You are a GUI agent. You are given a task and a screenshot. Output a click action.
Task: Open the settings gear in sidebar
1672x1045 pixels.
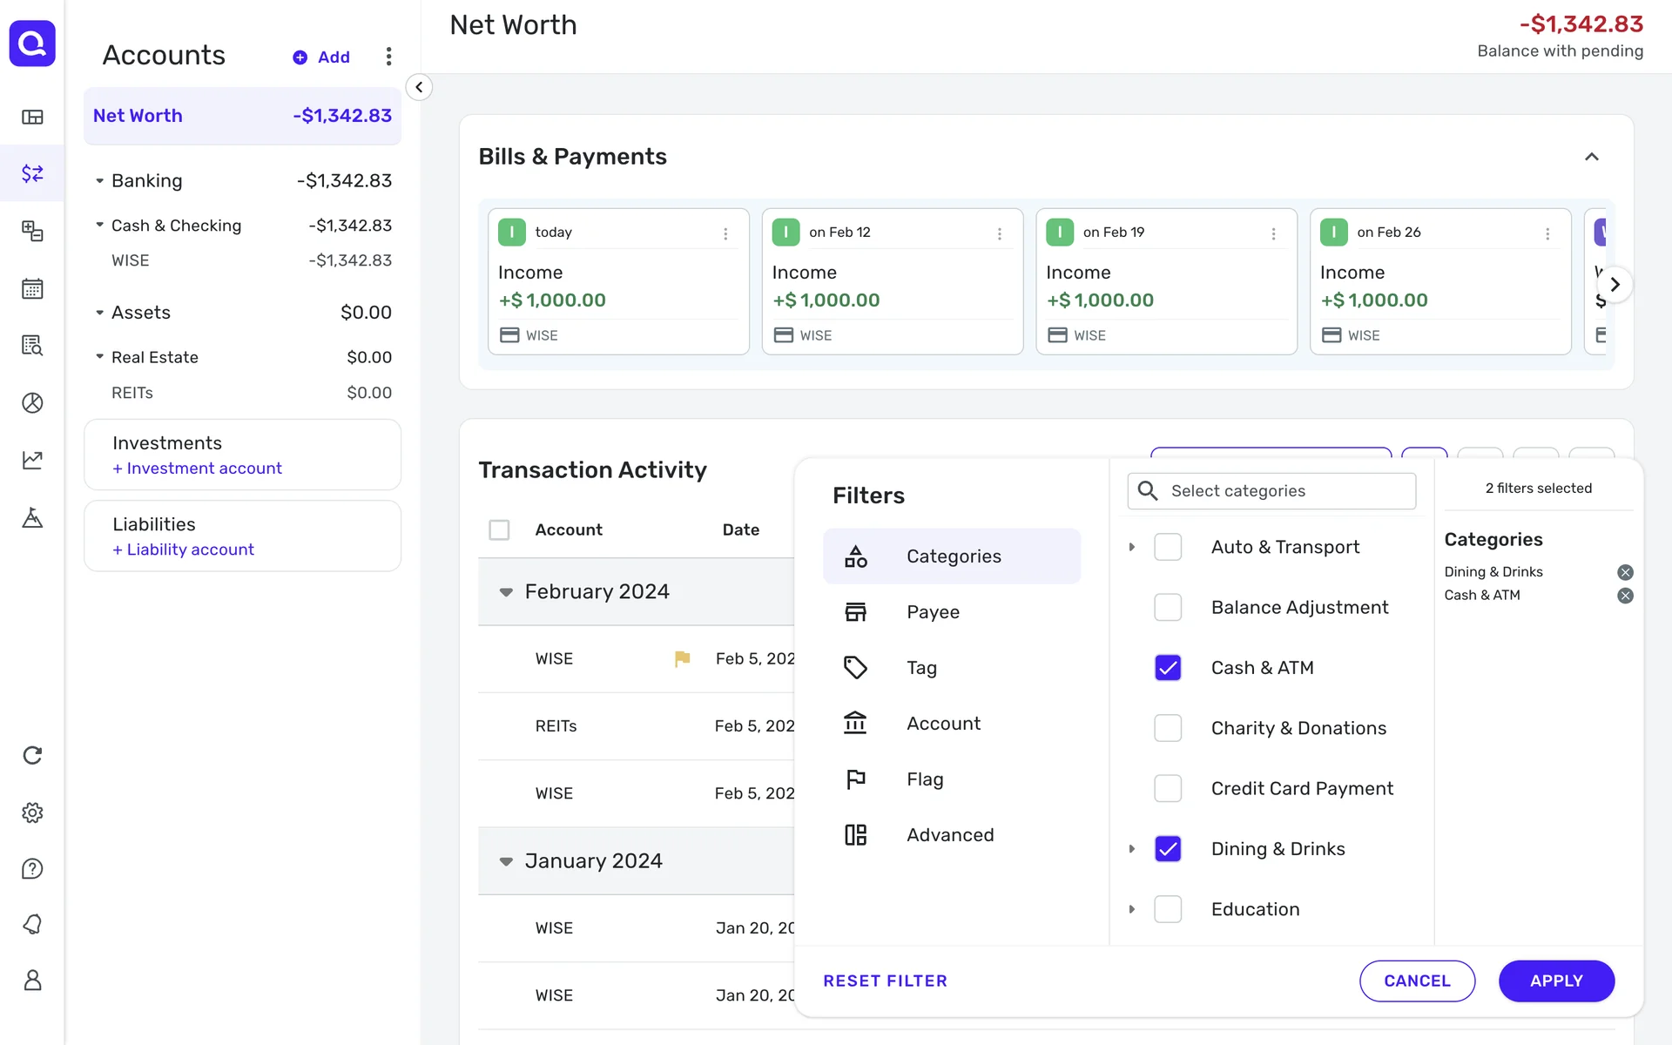tap(32, 812)
